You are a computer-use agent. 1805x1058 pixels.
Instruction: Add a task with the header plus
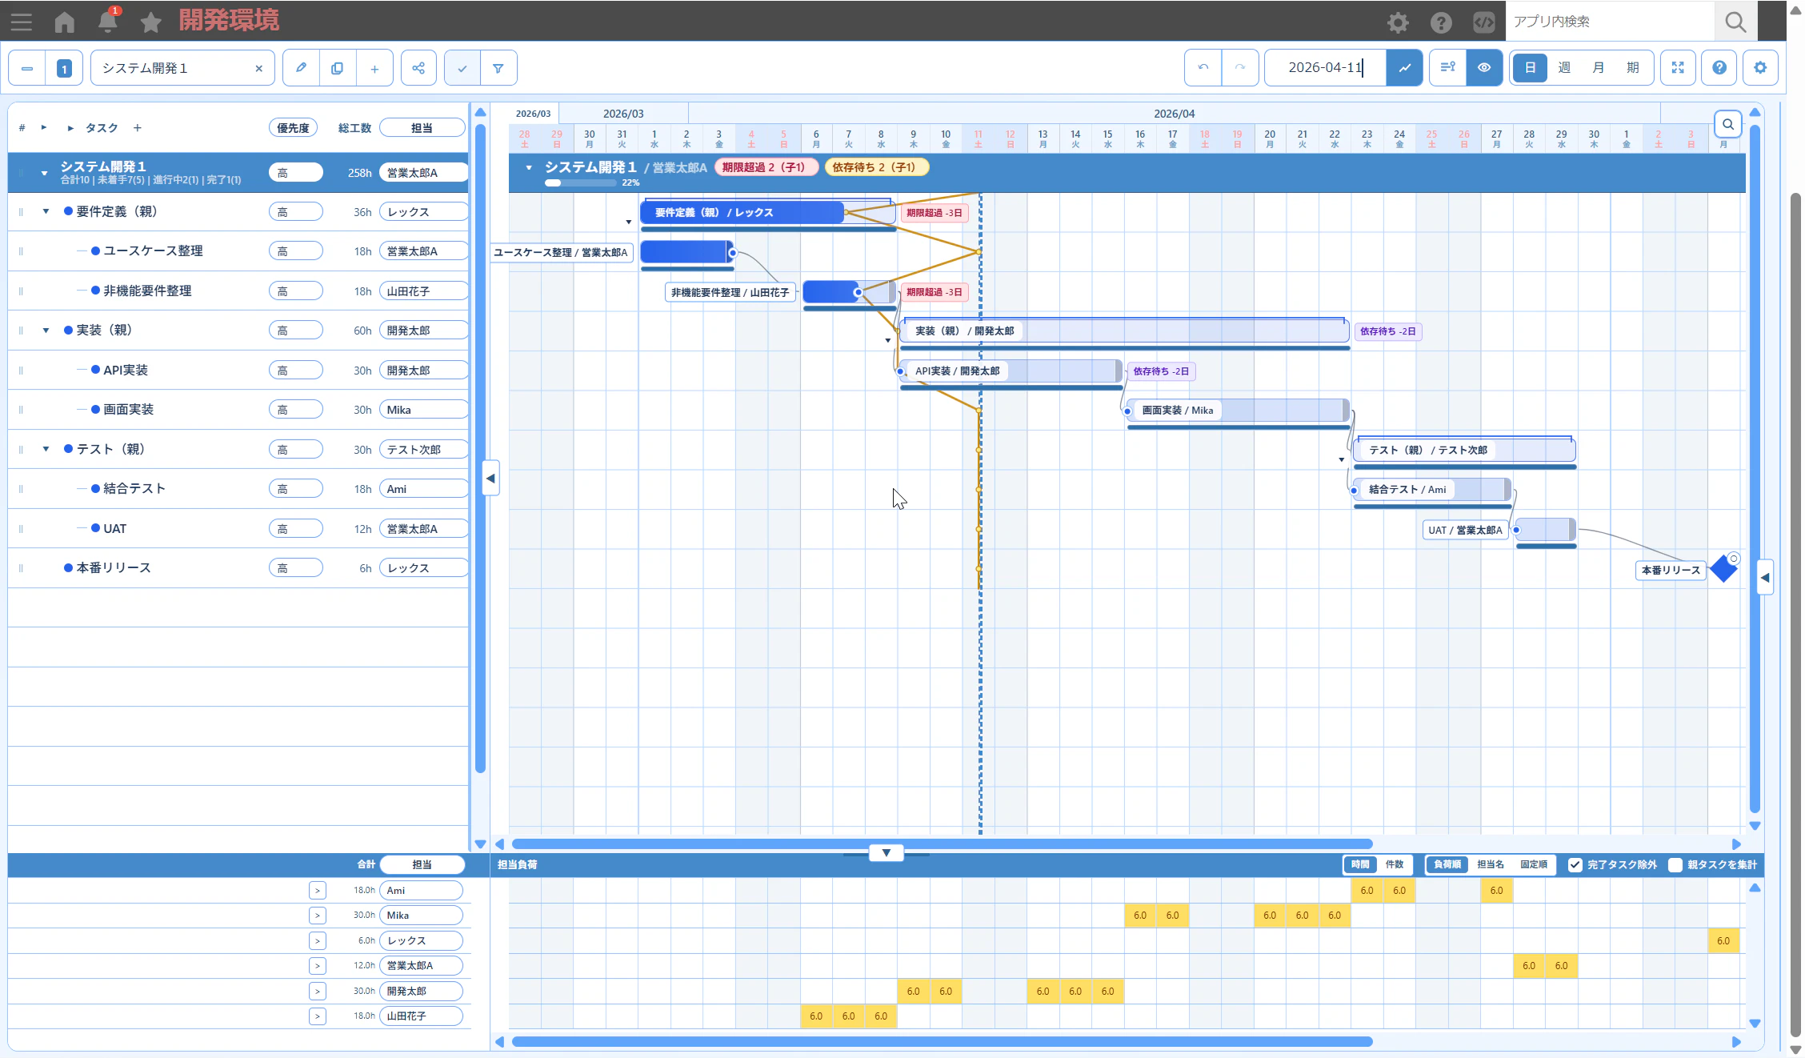click(x=138, y=128)
